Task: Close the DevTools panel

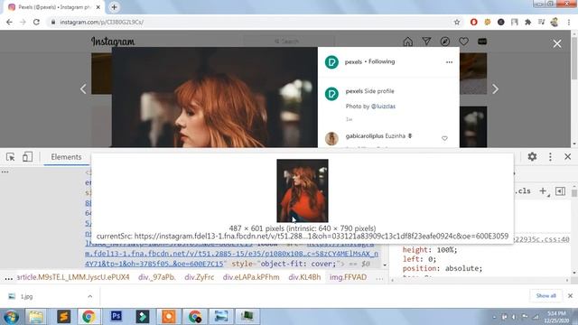Action: 568,156
